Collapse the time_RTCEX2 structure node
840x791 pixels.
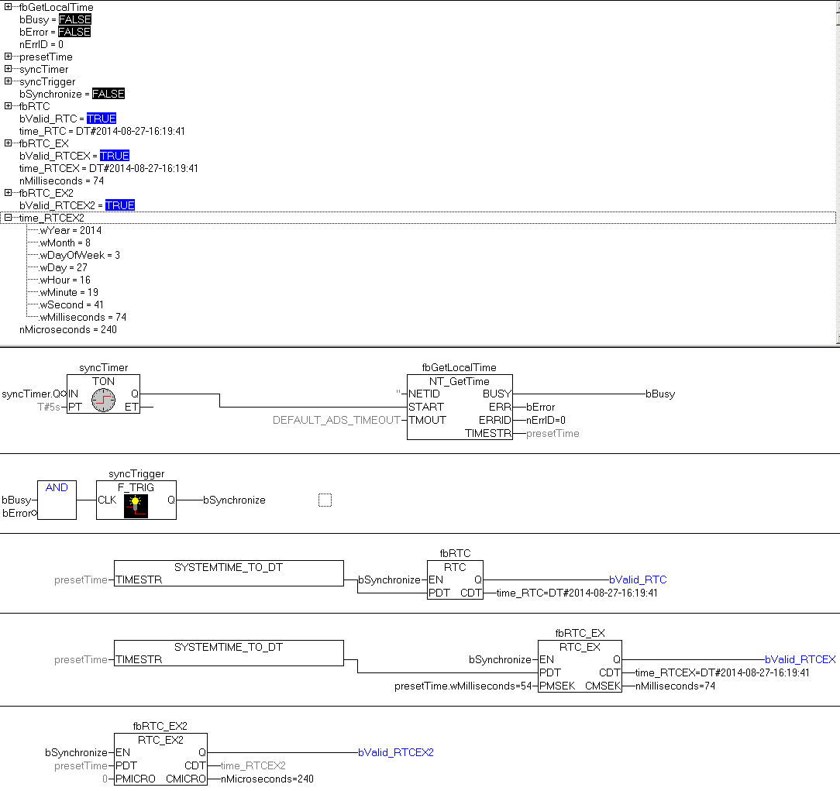(x=8, y=218)
